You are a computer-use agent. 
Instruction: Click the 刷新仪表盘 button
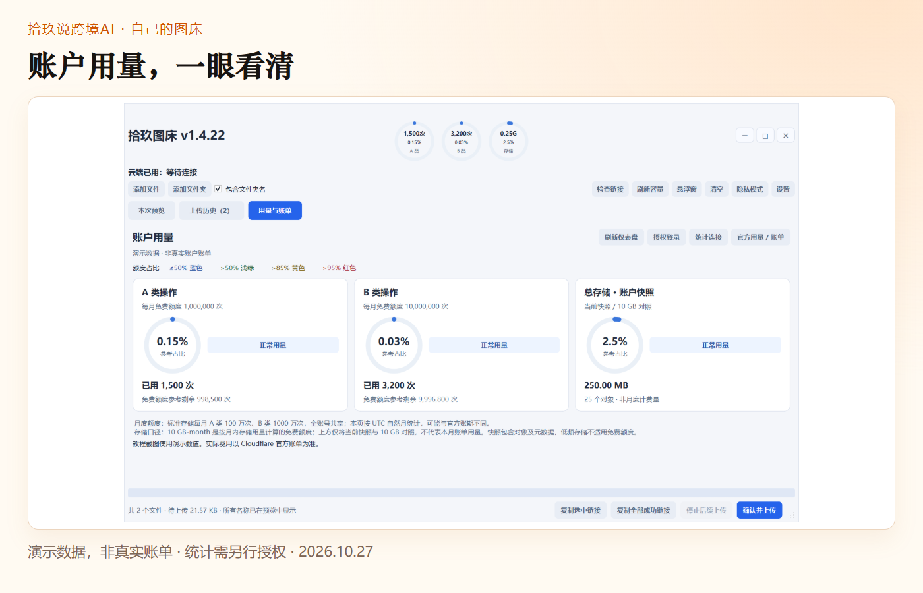pyautogui.click(x=621, y=237)
